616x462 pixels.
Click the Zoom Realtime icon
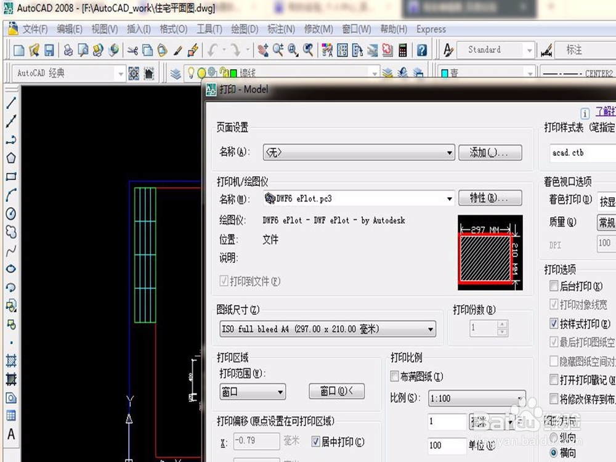pos(278,50)
